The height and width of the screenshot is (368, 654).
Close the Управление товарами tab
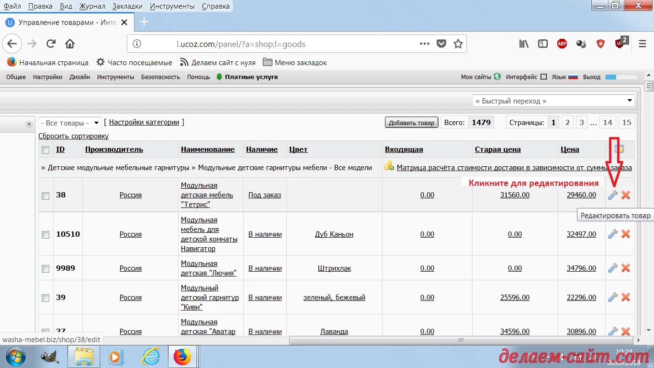coord(124,23)
